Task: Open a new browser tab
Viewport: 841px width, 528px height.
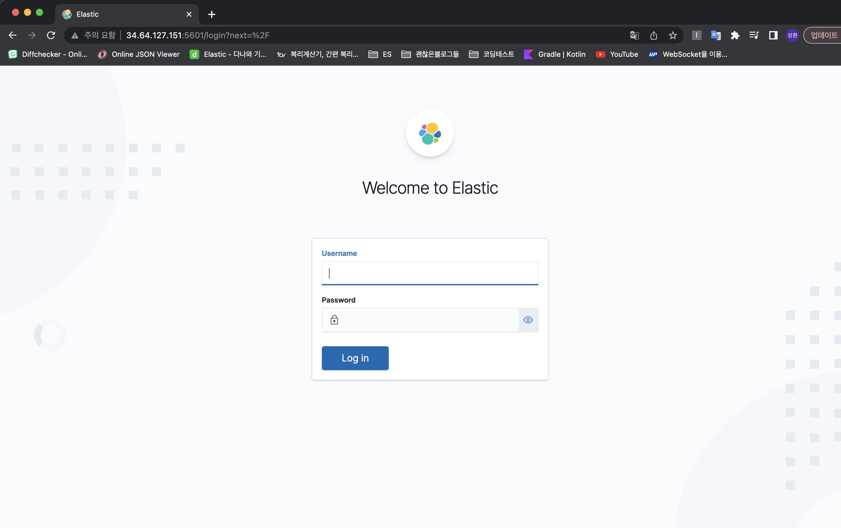Action: pos(211,14)
